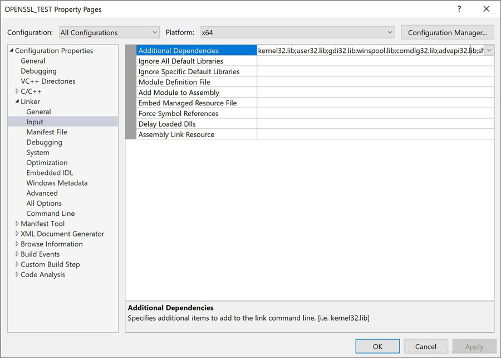Close the Property Pages dialog

pyautogui.click(x=487, y=9)
